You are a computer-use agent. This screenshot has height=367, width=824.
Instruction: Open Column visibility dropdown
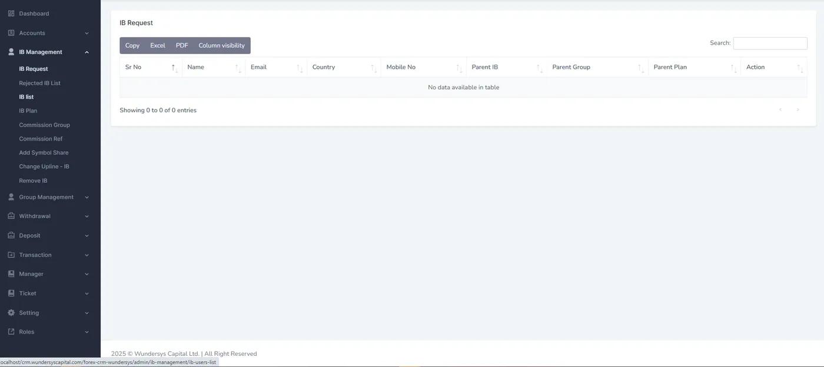pos(221,45)
